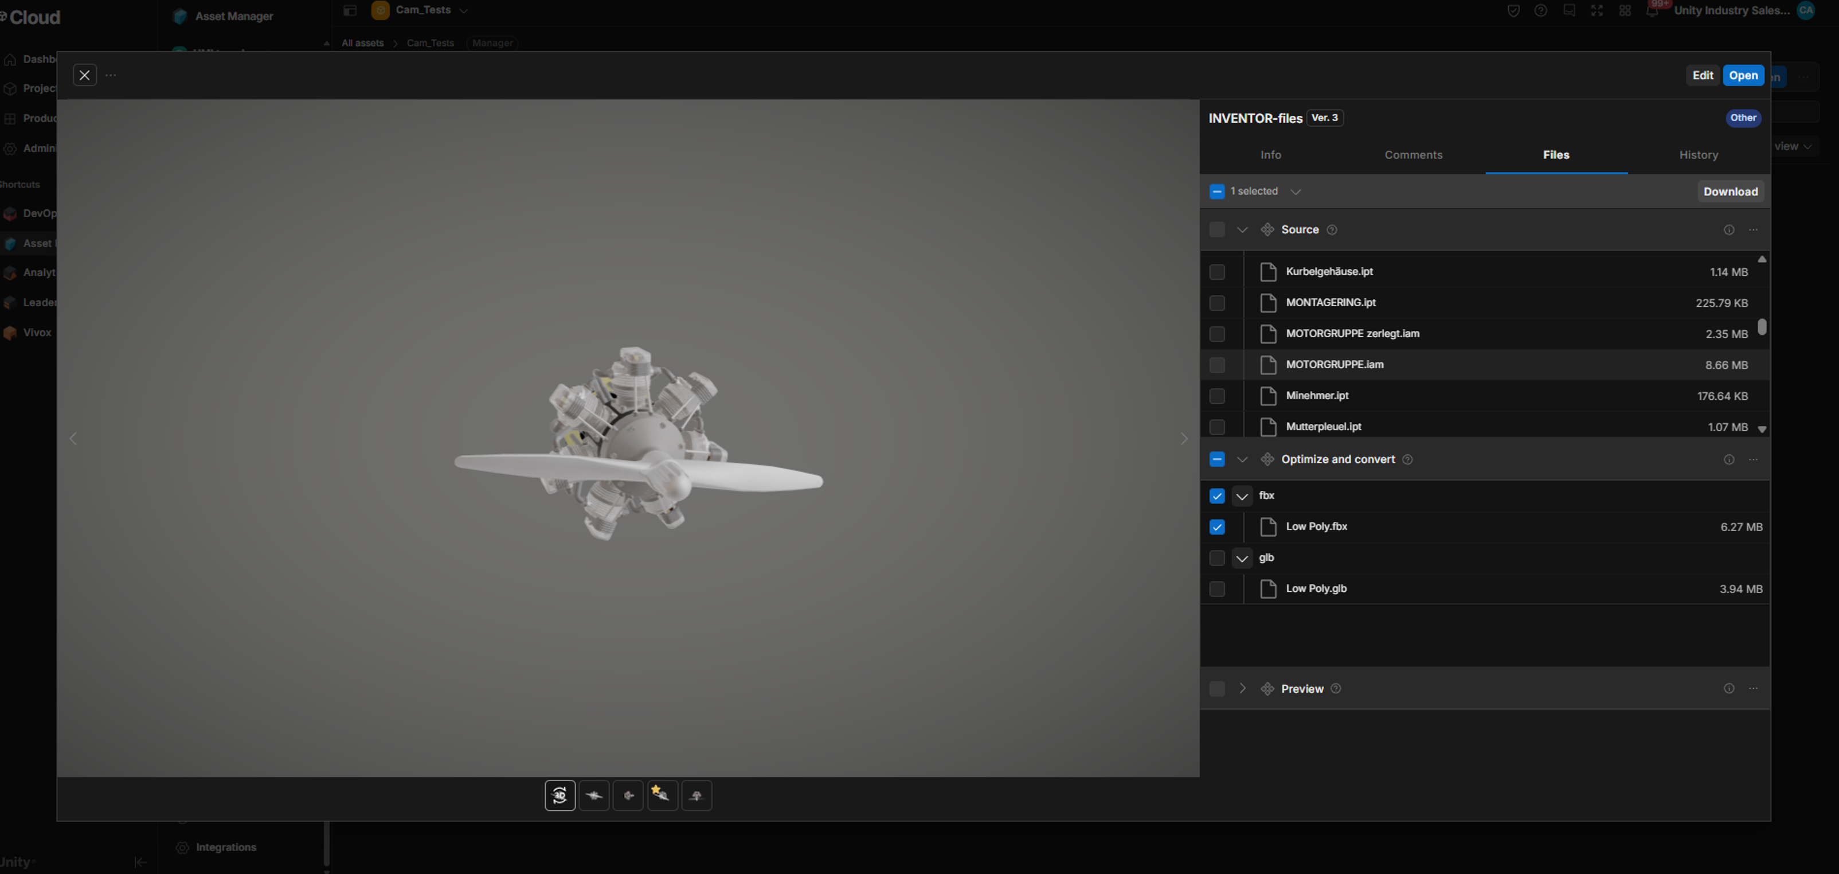Show the previous preview image arrow
The height and width of the screenshot is (874, 1839).
tap(73, 438)
